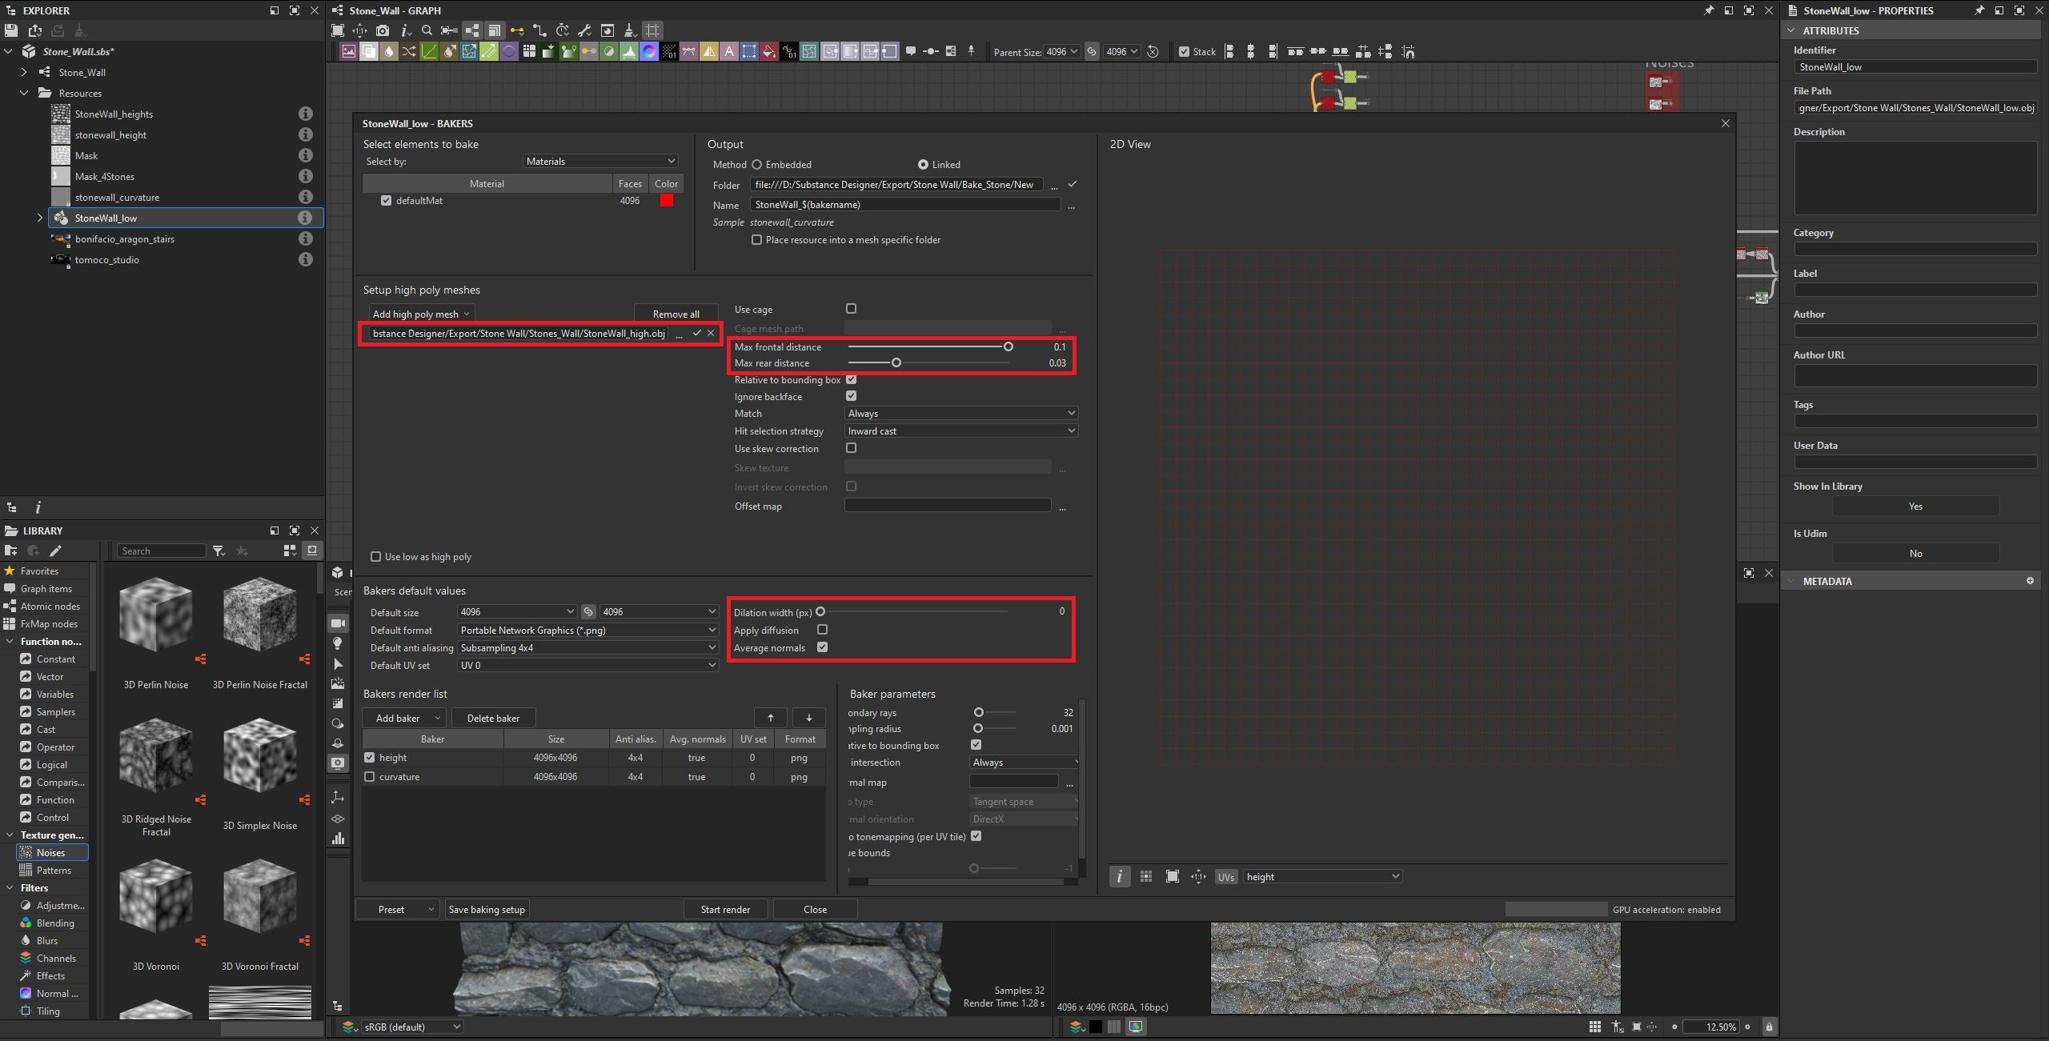Select Patterns in library tree
2049x1041 pixels.
[x=54, y=870]
